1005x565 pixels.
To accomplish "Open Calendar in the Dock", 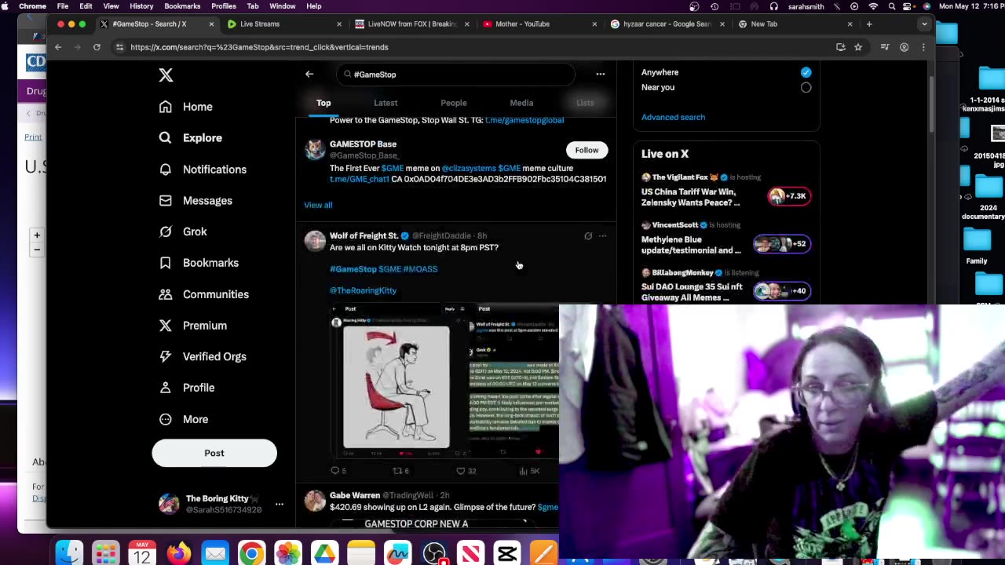I will tap(142, 553).
